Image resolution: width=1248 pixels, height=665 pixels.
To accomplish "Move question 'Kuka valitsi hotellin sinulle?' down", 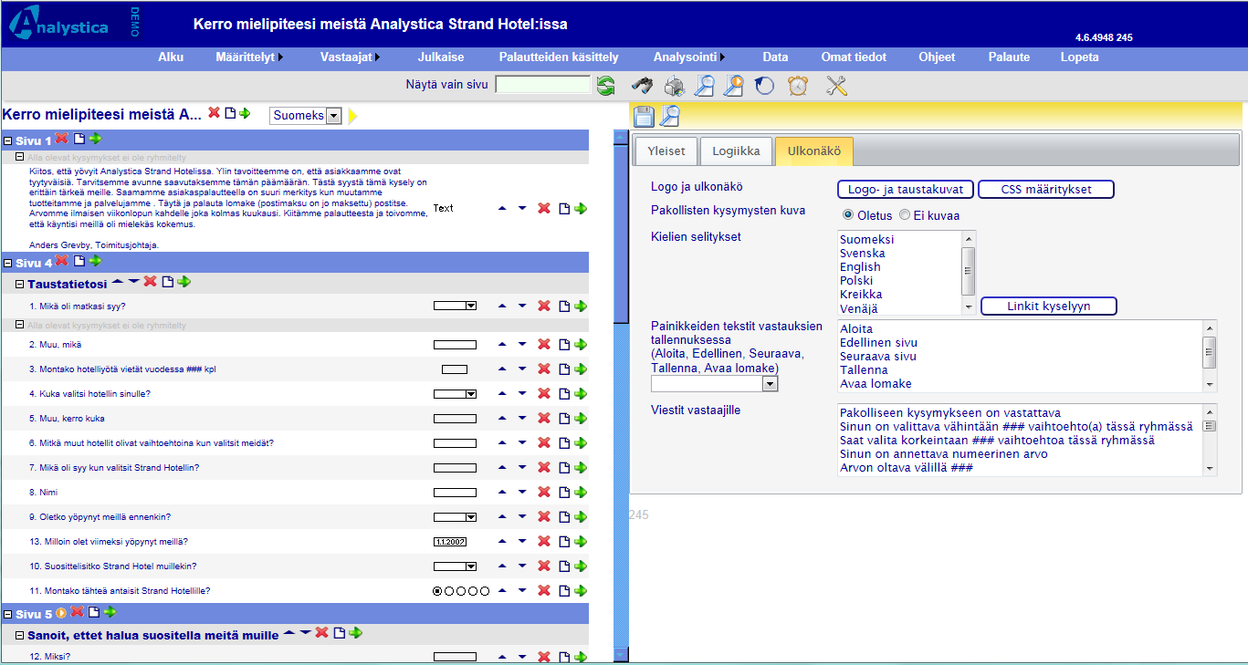I will tap(522, 394).
